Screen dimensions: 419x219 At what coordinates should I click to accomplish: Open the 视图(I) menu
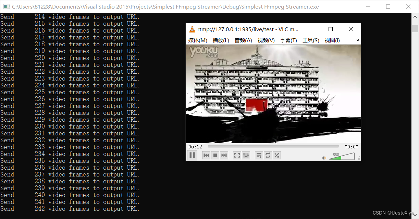tap(332, 40)
